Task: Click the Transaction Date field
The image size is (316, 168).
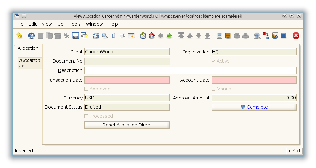Action: [x=127, y=80]
